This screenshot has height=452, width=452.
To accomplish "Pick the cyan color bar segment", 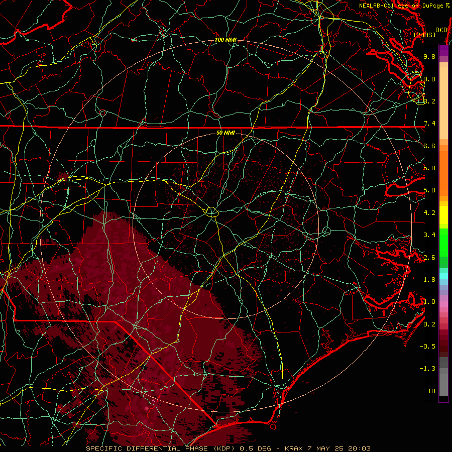I will tap(443, 276).
